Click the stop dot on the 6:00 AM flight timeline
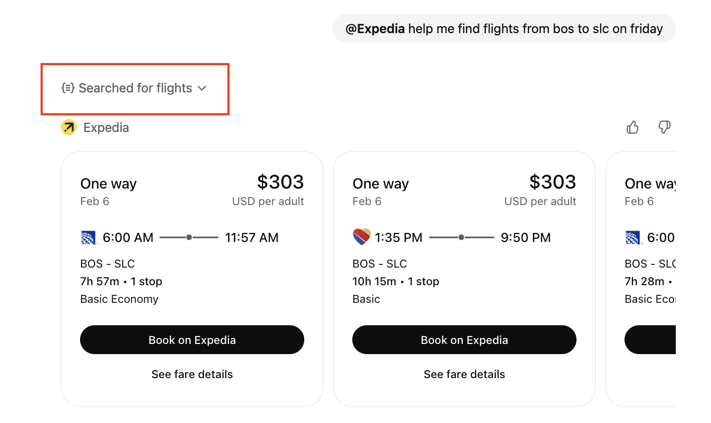The width and height of the screenshot is (711, 423). coord(189,237)
